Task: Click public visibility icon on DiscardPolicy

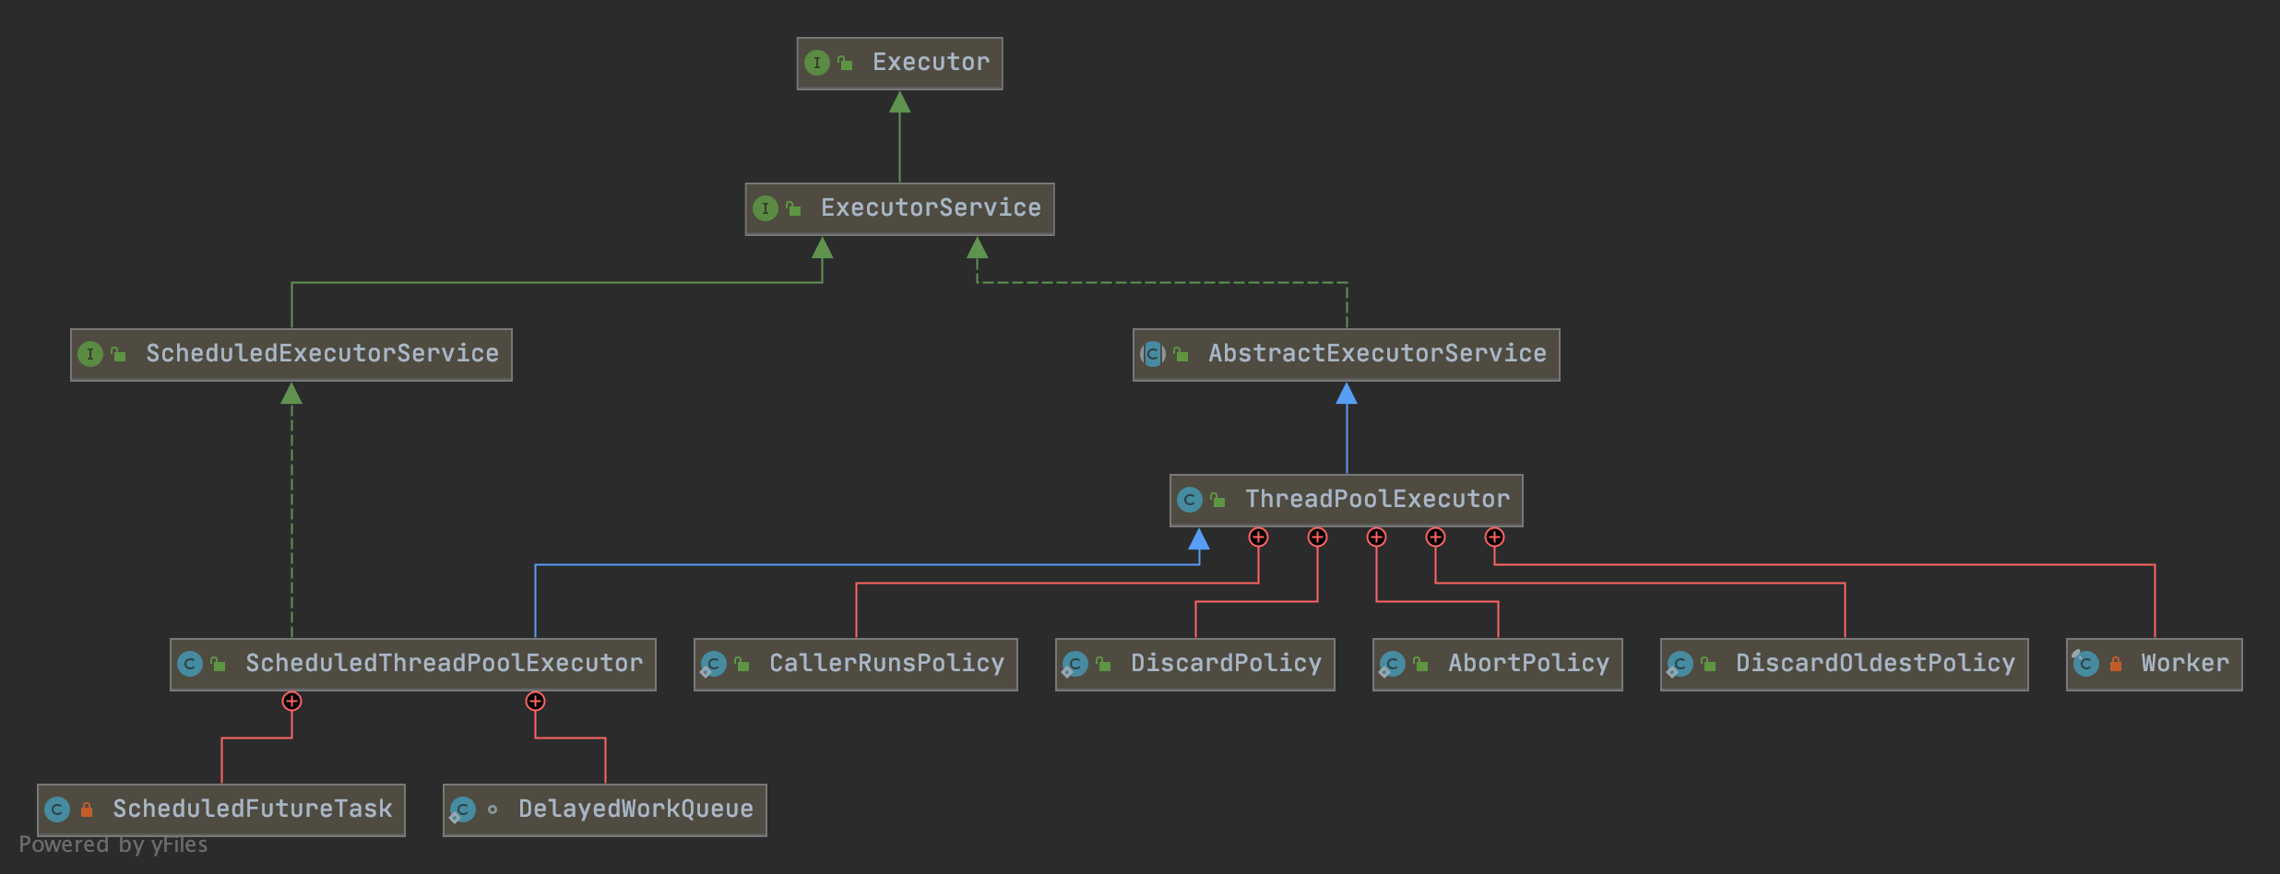Action: click(x=1103, y=664)
